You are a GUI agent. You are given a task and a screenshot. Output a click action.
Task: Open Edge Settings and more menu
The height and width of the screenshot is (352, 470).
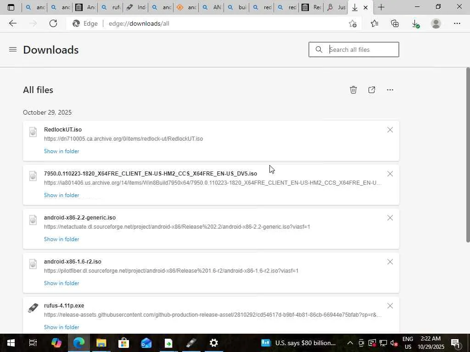click(457, 23)
